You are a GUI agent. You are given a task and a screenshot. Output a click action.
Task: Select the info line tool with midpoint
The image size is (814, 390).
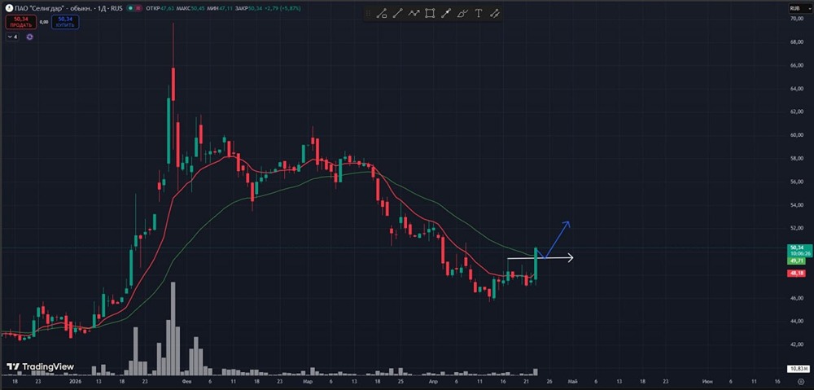(x=446, y=14)
